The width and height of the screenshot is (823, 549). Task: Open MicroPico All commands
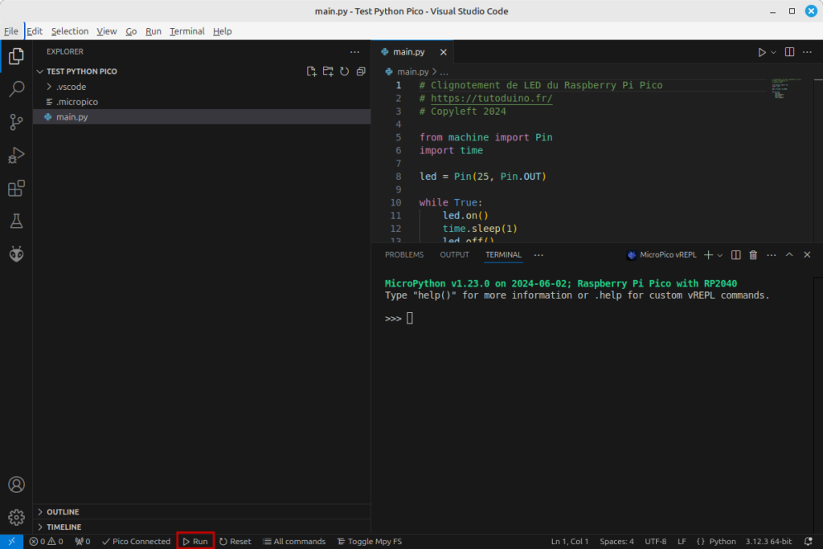click(x=294, y=542)
